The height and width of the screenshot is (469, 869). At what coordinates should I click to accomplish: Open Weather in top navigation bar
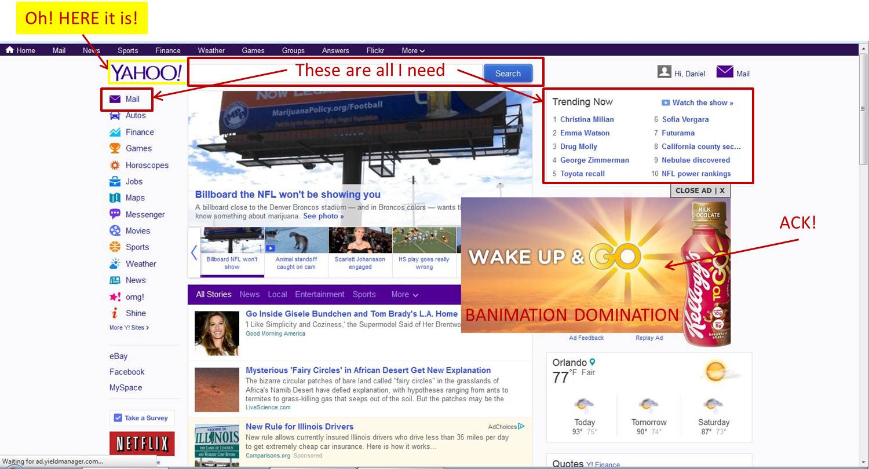click(211, 50)
